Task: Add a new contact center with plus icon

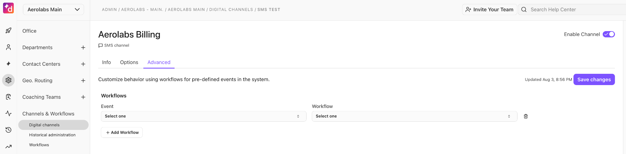Action: 83,64
